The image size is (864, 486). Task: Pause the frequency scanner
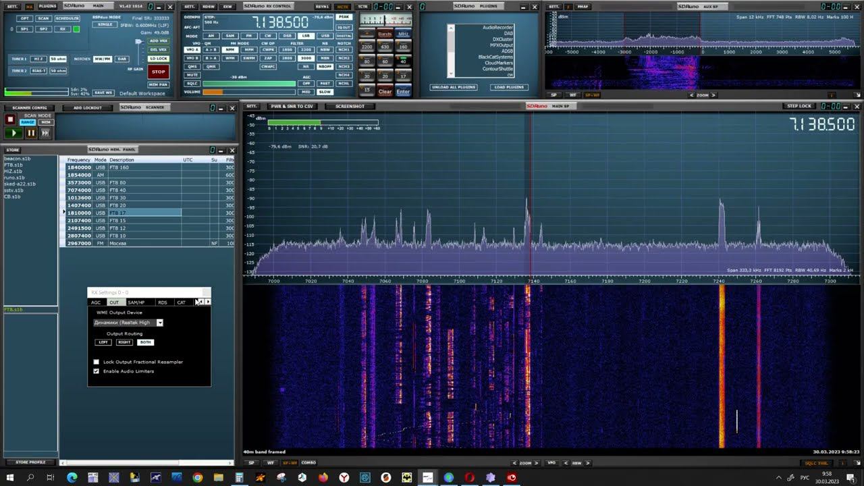pyautogui.click(x=30, y=133)
